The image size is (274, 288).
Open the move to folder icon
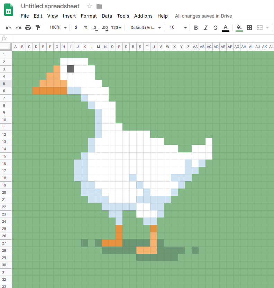click(x=99, y=6)
